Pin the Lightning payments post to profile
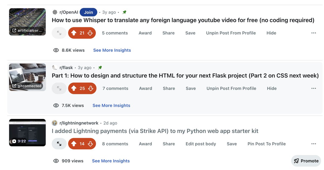This screenshot has height=170, width=324. tap(266, 144)
